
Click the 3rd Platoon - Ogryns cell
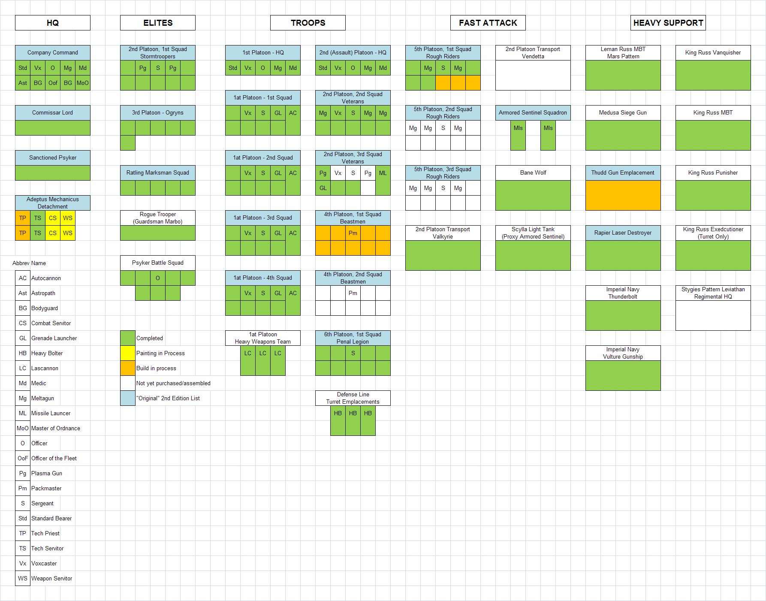pos(158,113)
